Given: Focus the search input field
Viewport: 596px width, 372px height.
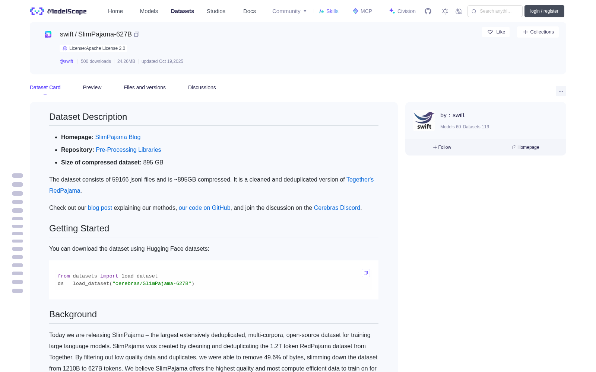Looking at the screenshot, I should 495,11.
